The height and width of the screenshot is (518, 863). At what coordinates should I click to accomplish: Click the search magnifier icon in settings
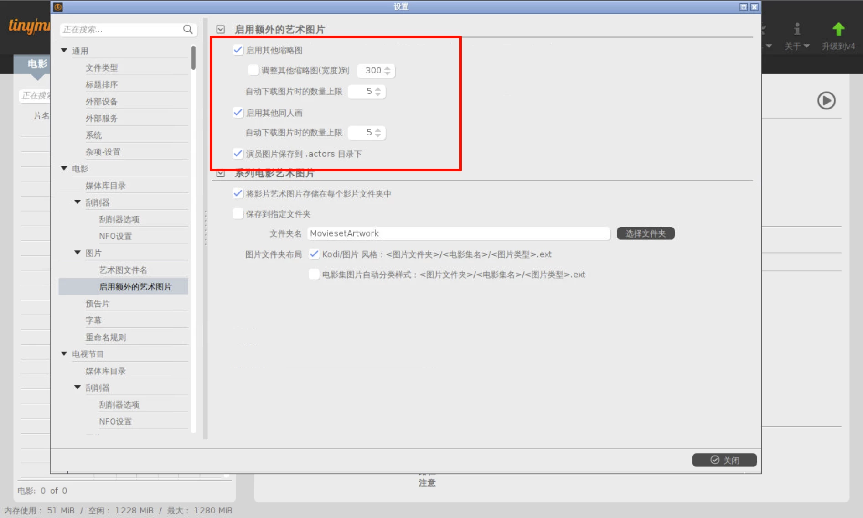point(188,30)
